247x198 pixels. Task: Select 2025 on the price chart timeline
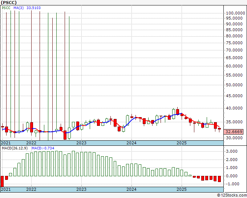181,143
